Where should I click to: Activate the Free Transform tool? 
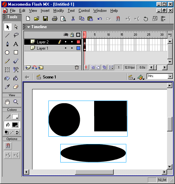tap(7, 70)
